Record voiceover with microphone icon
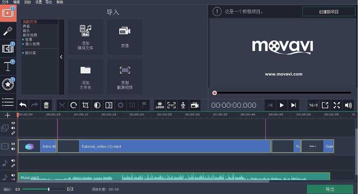 [x=183, y=105]
